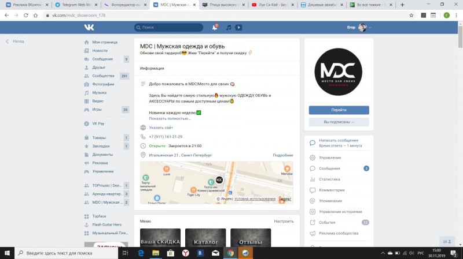
Task: Open the notifications bell icon
Action: click(x=215, y=27)
